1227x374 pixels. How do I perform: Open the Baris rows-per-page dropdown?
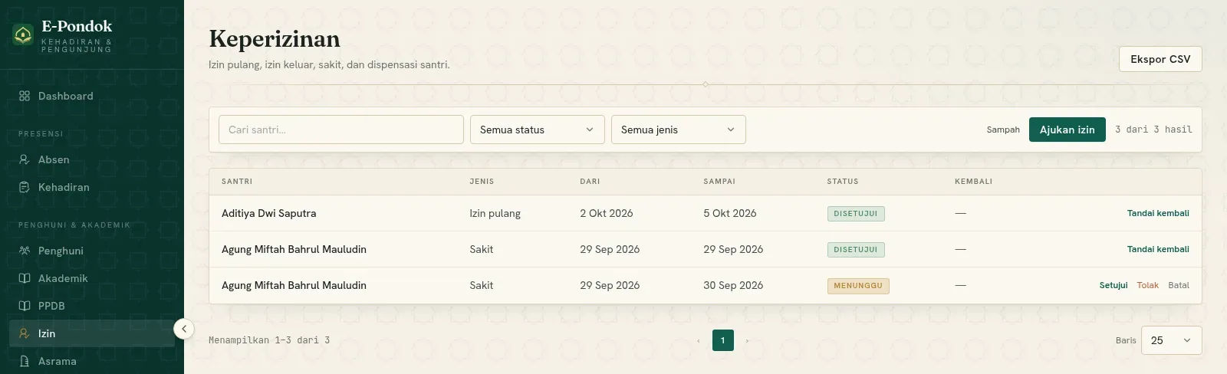click(1172, 340)
